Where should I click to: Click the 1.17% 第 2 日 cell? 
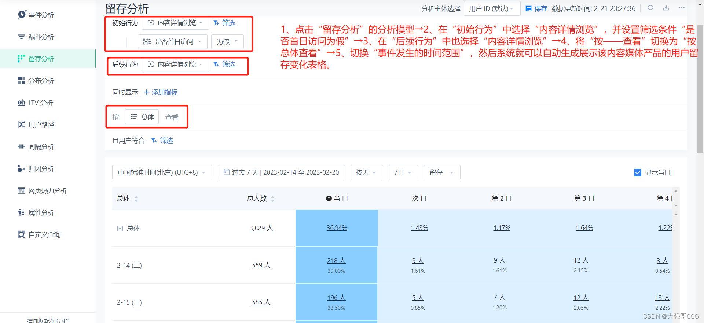click(502, 228)
